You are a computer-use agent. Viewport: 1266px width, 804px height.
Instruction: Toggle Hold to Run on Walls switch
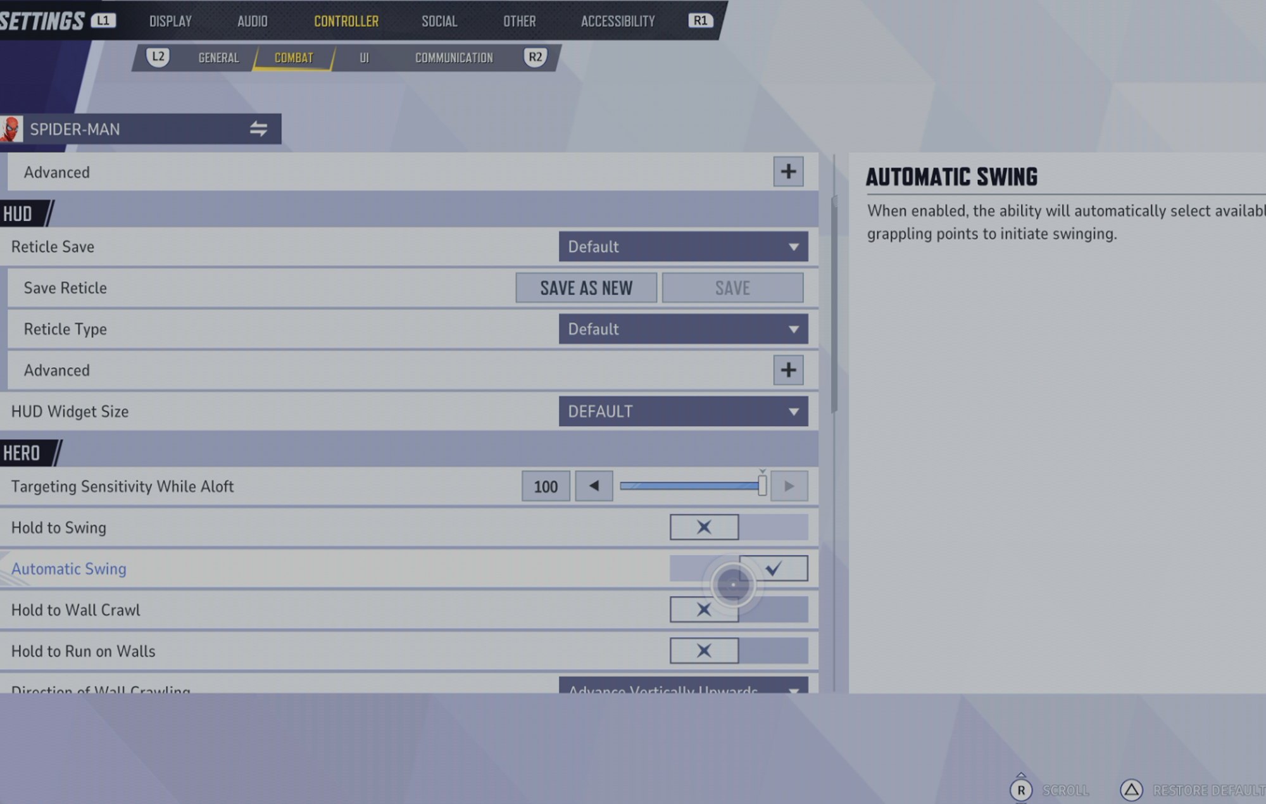[x=739, y=651]
